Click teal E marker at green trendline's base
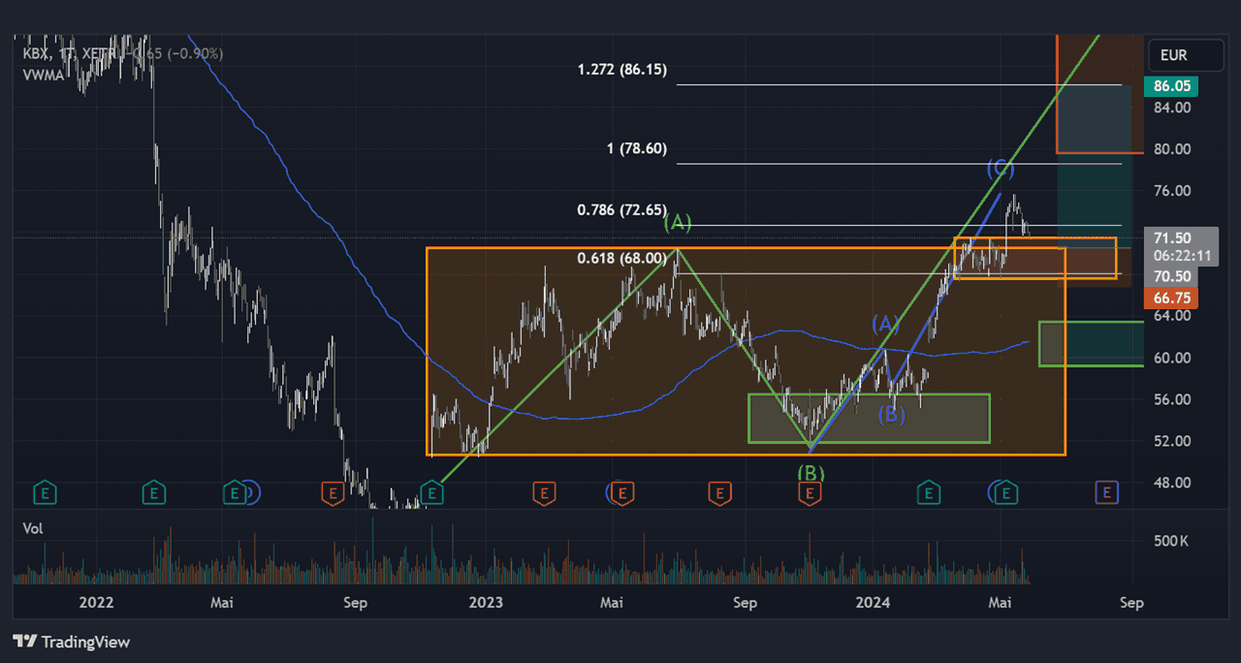This screenshot has width=1241, height=663. pos(433,493)
